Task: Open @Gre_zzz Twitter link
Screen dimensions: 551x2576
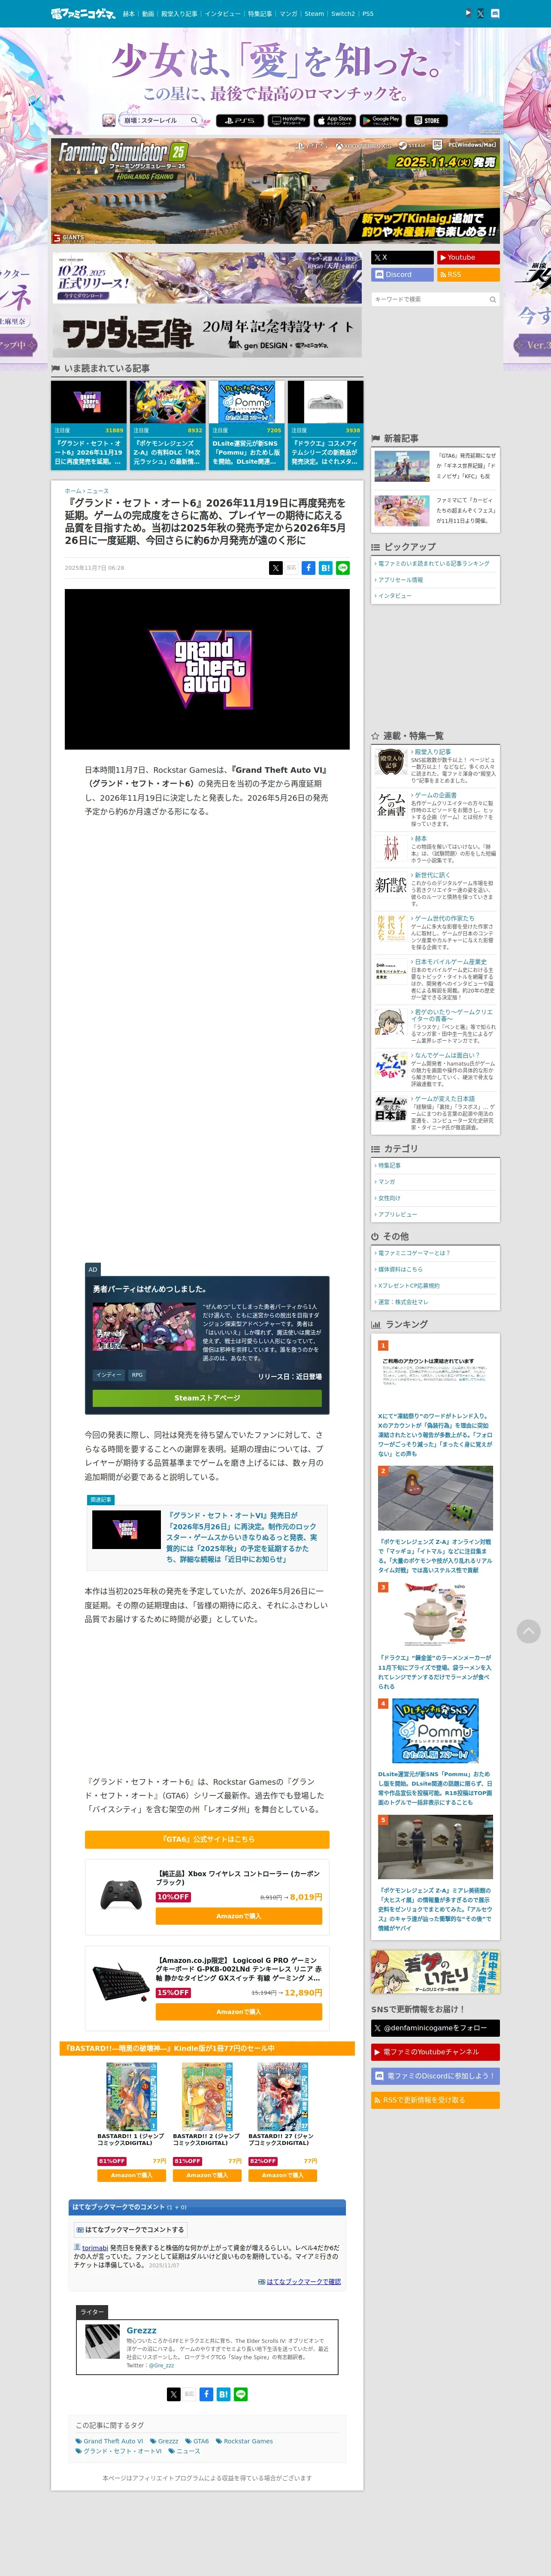Action: click(x=161, y=2365)
